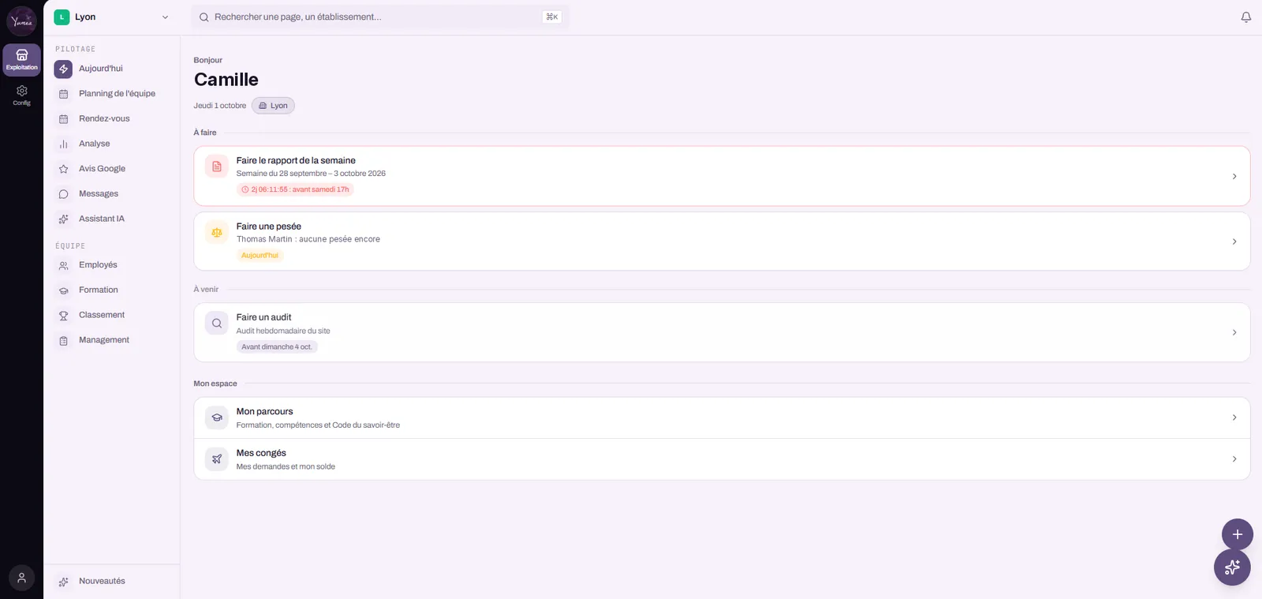This screenshot has height=599, width=1262.
Task: Open Management page
Action: (112, 340)
